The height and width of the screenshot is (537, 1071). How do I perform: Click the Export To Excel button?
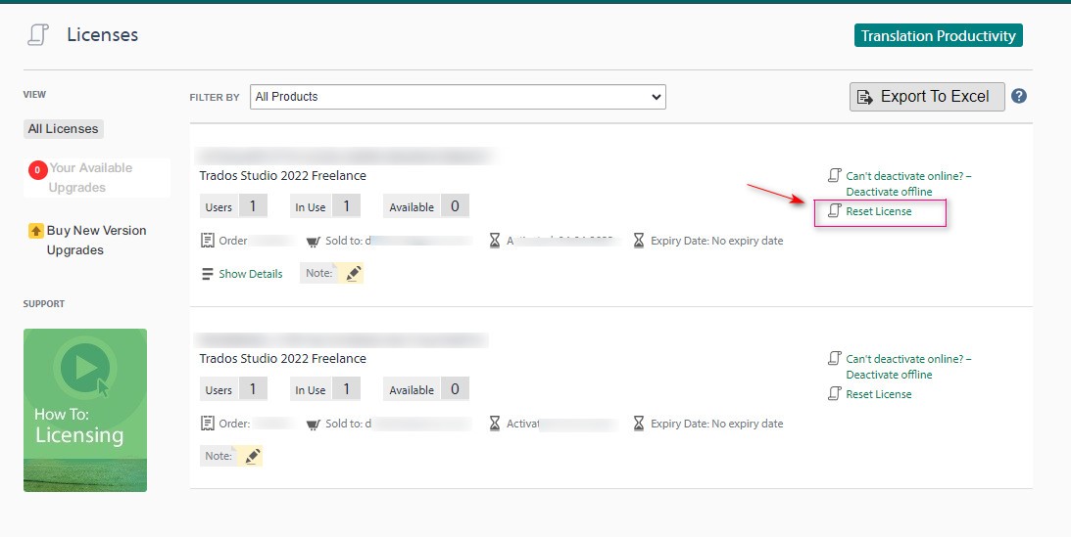coord(927,97)
